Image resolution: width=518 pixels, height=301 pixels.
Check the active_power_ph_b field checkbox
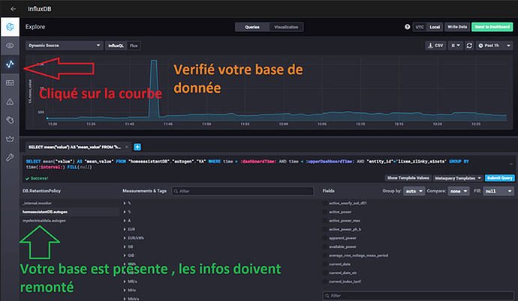(x=325, y=229)
